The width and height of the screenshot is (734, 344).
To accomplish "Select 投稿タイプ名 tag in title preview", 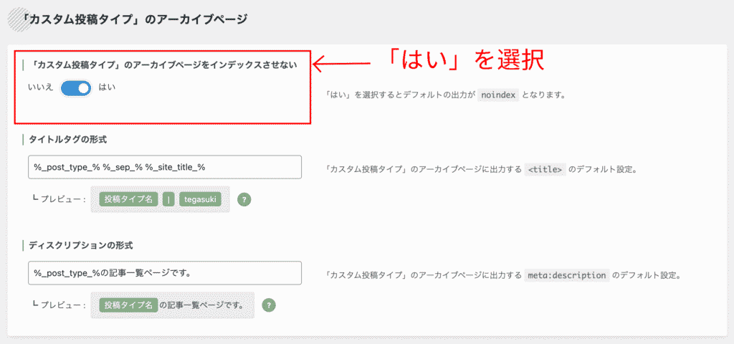I will pos(128,200).
